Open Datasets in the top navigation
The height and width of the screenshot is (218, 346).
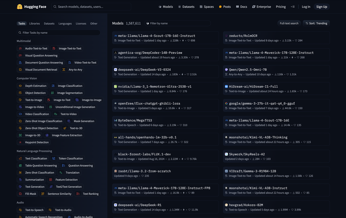[186, 6]
